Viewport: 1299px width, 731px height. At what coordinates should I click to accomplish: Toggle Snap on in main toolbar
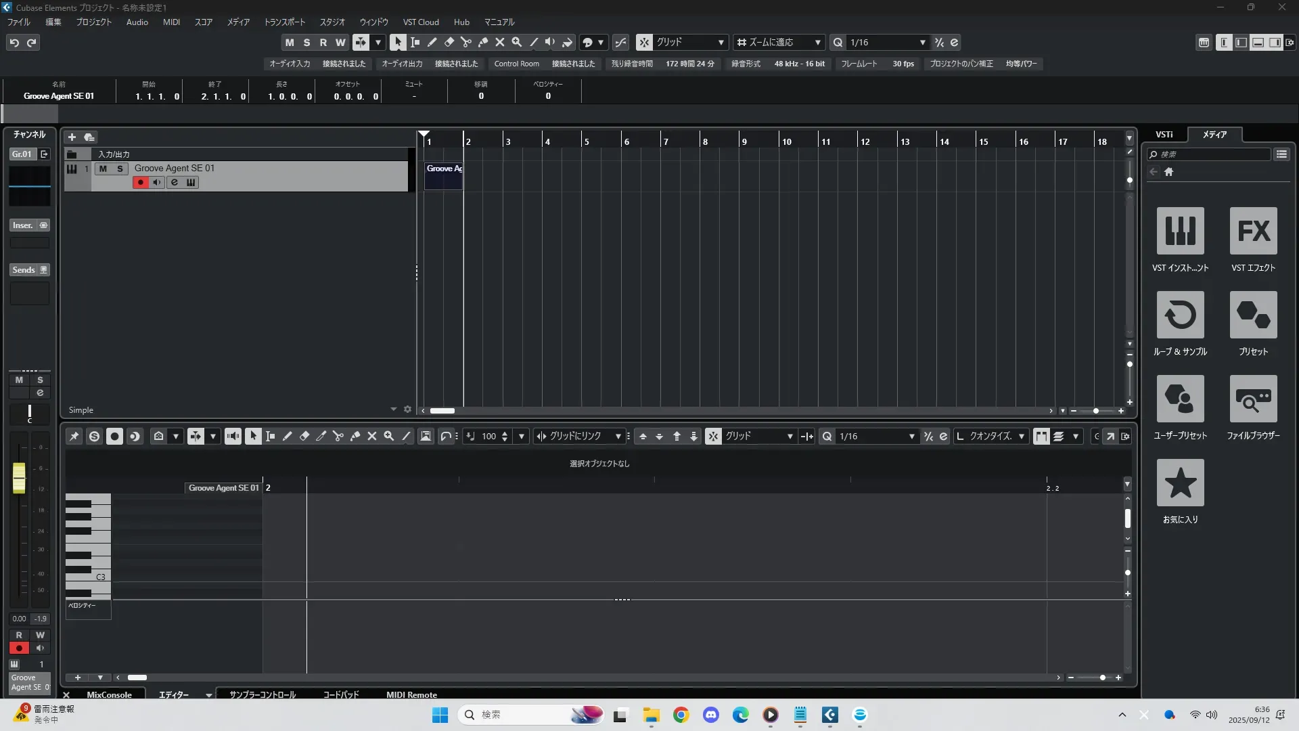[644, 42]
